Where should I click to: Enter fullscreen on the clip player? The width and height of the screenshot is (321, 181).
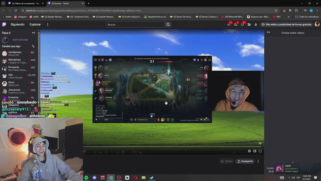coord(260,151)
